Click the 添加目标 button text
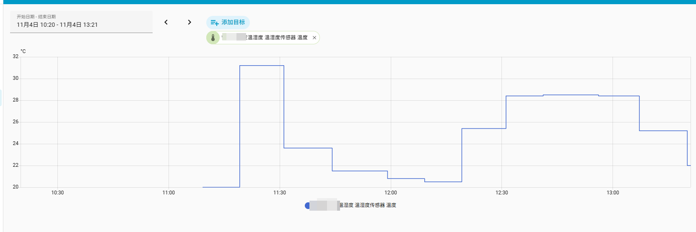The image size is (696, 232). 233,22
